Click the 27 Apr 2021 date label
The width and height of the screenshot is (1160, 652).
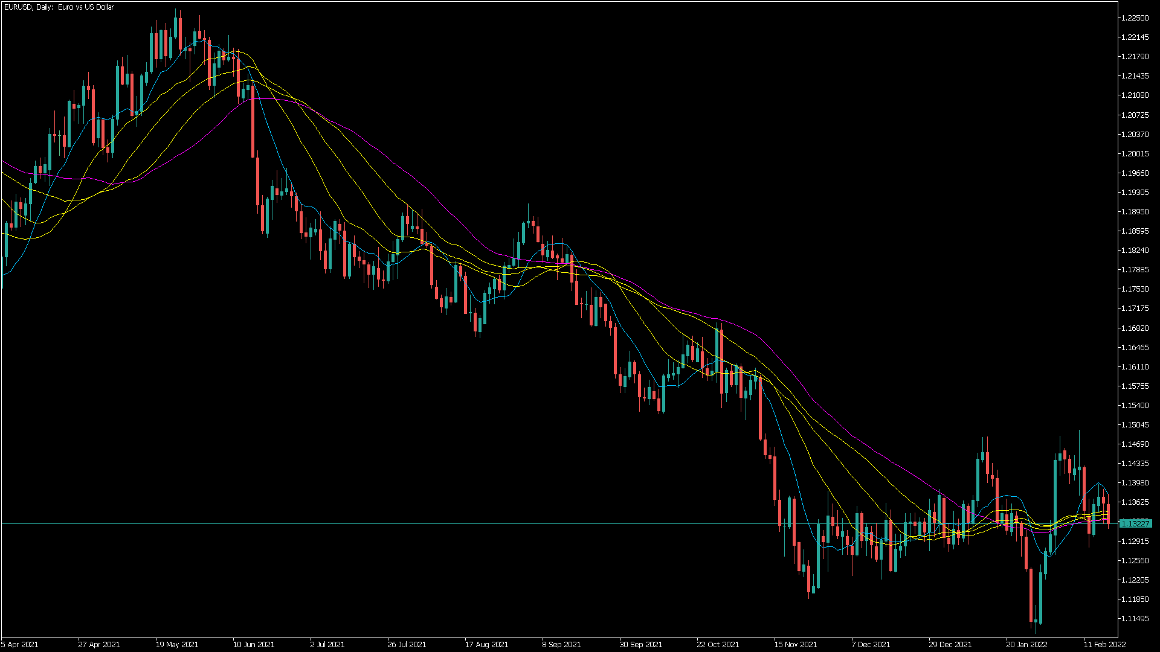click(x=99, y=645)
